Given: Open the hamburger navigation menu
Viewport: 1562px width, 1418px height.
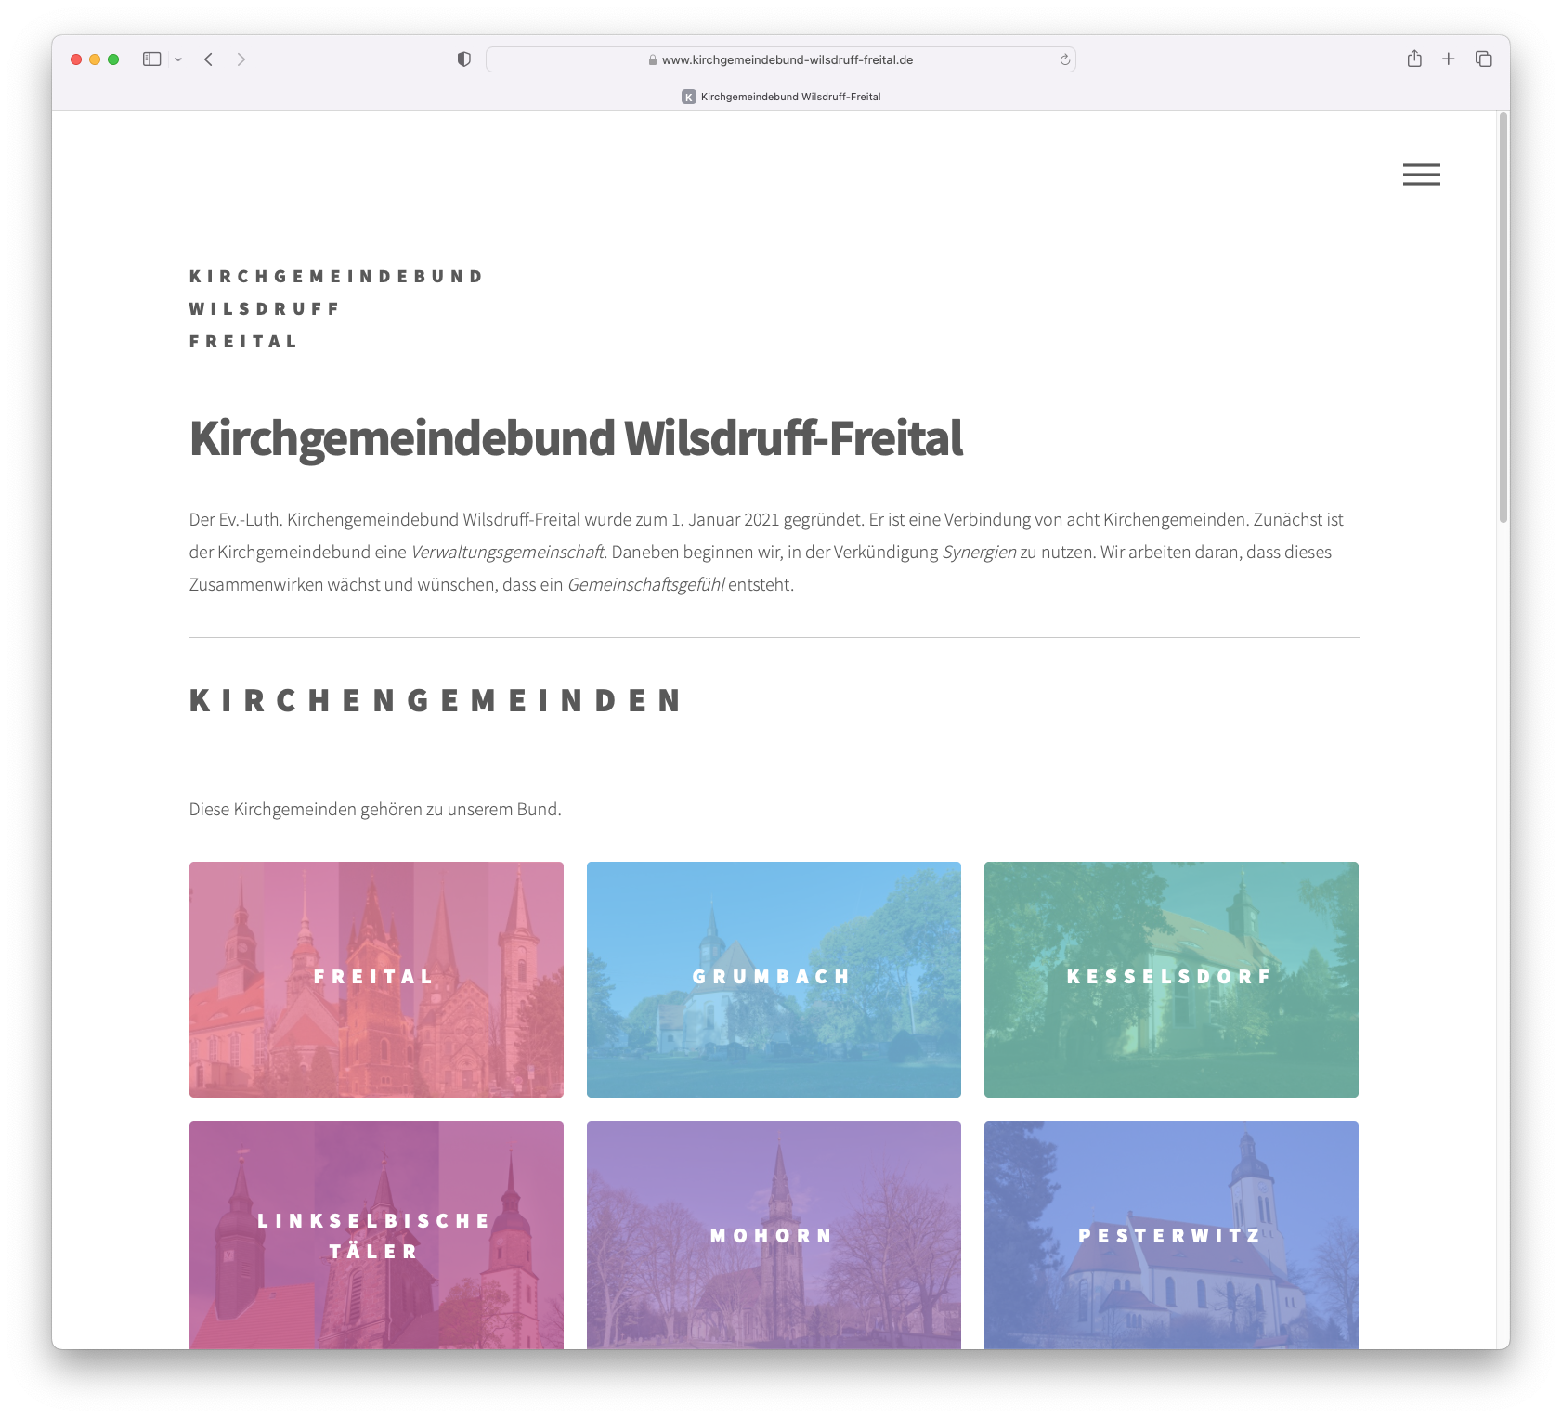Looking at the screenshot, I should point(1421,175).
